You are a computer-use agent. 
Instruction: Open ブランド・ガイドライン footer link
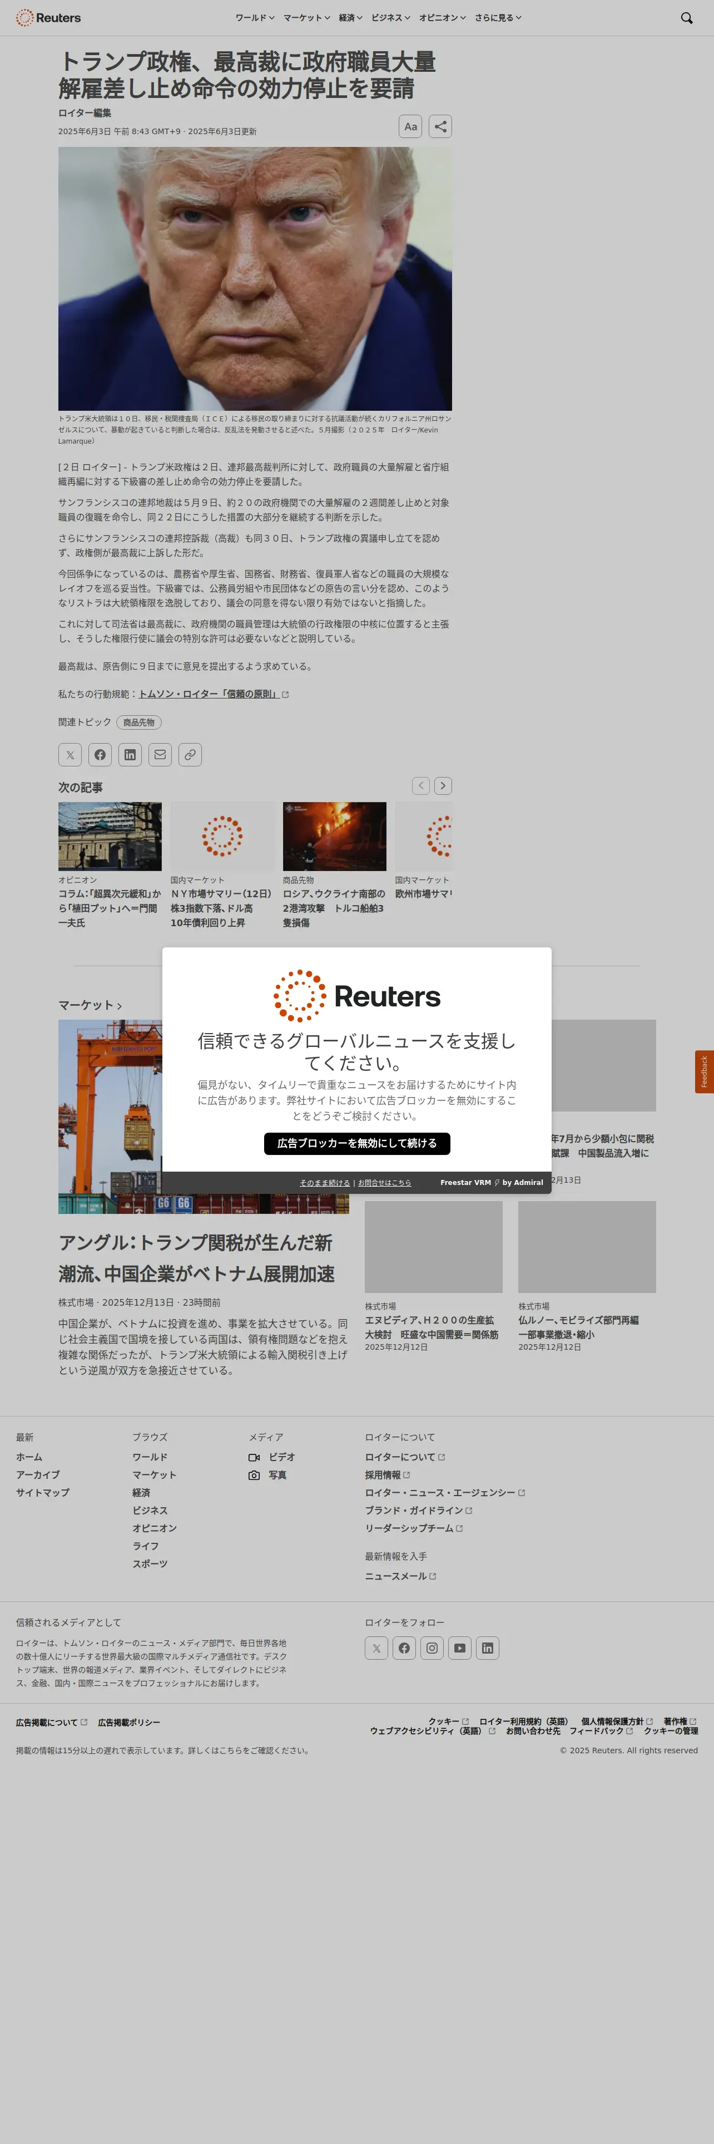(418, 1511)
